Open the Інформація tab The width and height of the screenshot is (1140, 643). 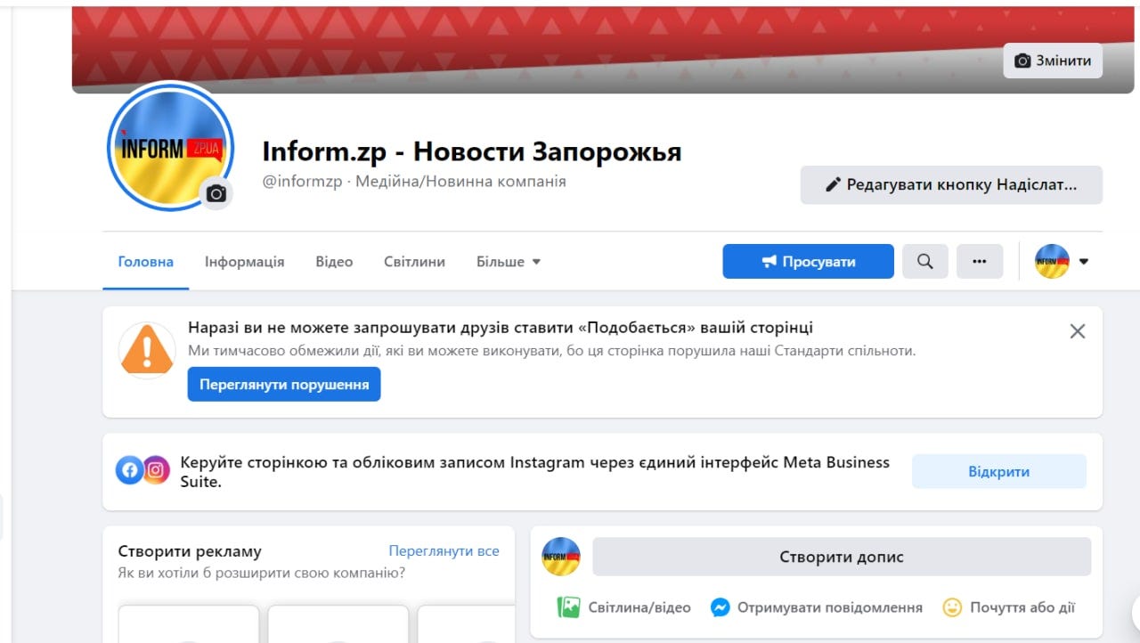click(245, 262)
